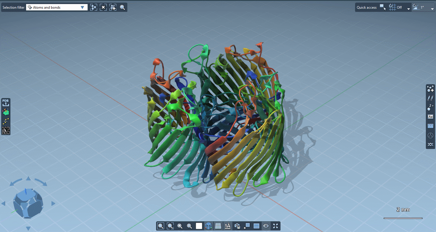Screen dimensions: 436x232
Task: Activate the measurement ruler tool
Action: [x=430, y=126]
